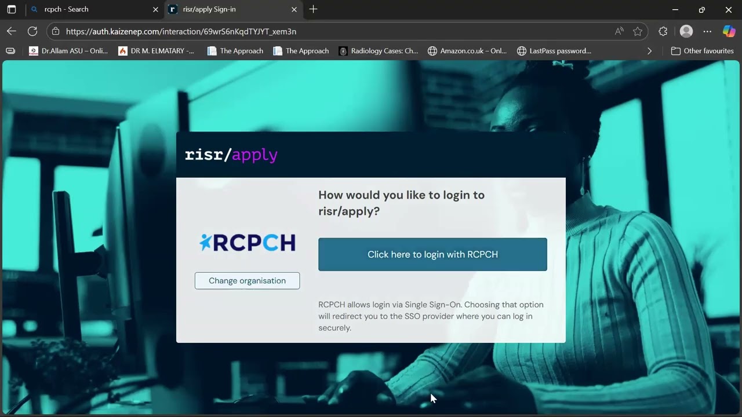
Task: Close the risr/apply Sign-in tab
Action: [294, 9]
